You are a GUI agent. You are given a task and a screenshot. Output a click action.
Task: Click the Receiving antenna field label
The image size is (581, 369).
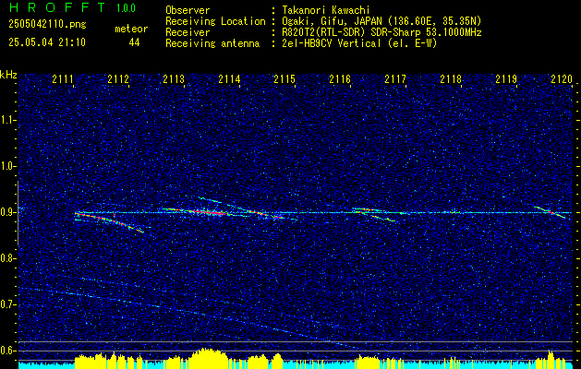click(212, 43)
